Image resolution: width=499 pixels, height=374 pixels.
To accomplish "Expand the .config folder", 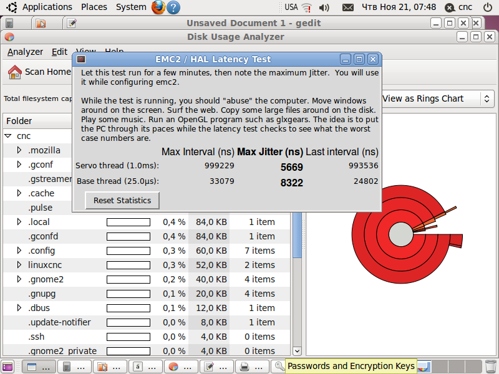I will click(19, 251).
